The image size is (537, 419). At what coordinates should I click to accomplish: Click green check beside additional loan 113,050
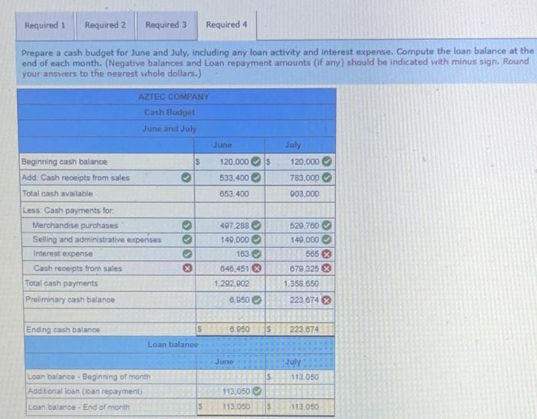tap(257, 391)
